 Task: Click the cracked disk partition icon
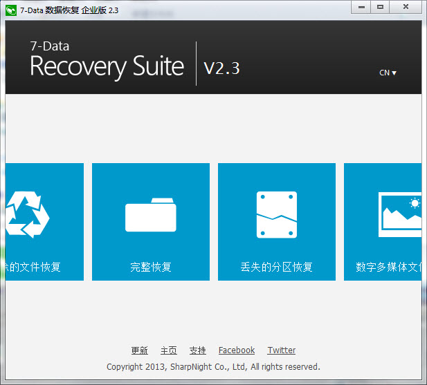276,215
